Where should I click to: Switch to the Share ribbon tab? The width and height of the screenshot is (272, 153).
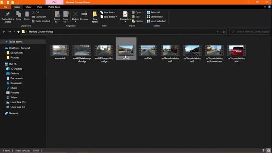click(28, 7)
